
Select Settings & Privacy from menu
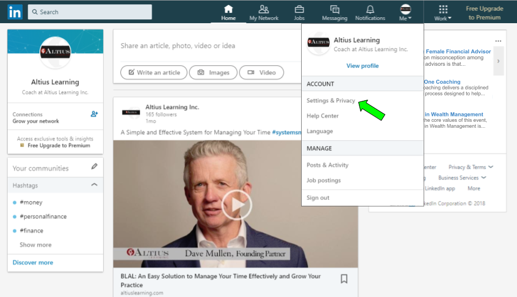331,101
